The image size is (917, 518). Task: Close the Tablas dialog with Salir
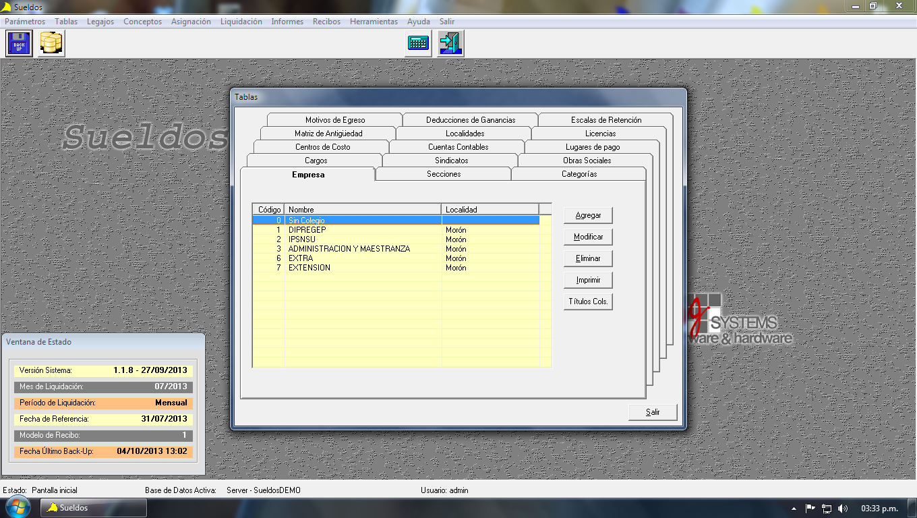pos(653,412)
